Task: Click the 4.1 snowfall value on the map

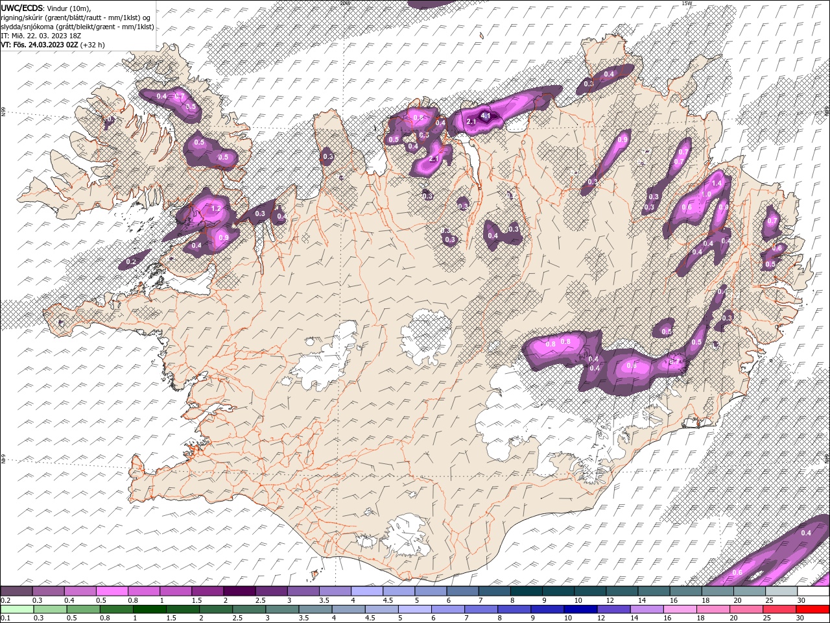Action: point(485,116)
